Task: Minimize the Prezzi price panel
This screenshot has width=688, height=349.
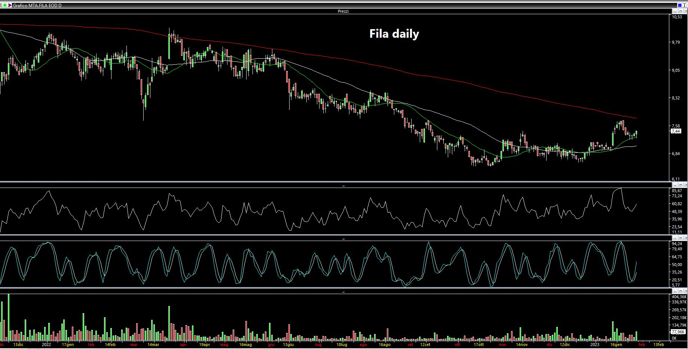Action: [676, 11]
